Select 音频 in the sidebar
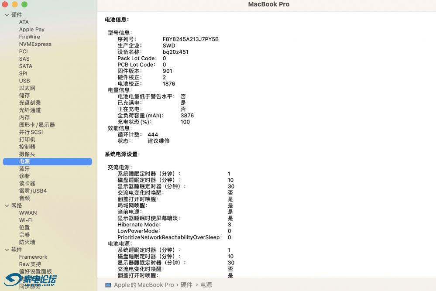Image resolution: width=436 pixels, height=291 pixels. click(24, 198)
